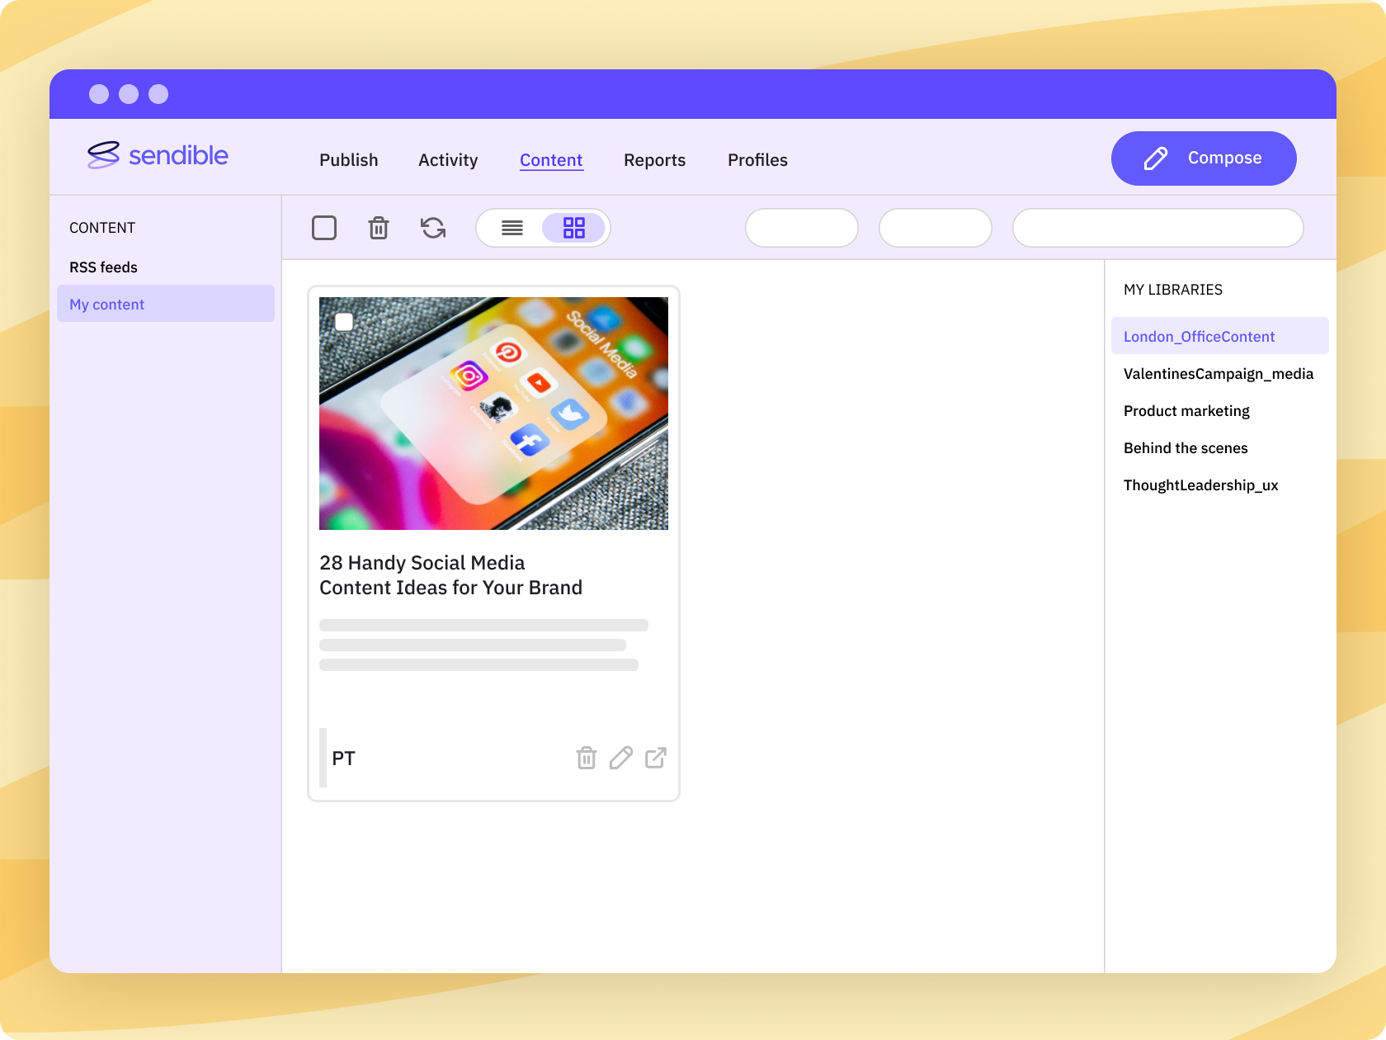Open the Reports tab

point(654,160)
